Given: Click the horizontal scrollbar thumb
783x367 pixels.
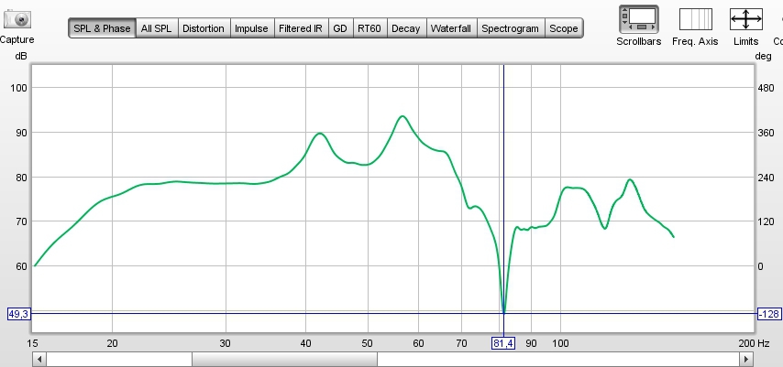Looking at the screenshot, I should pos(284,360).
